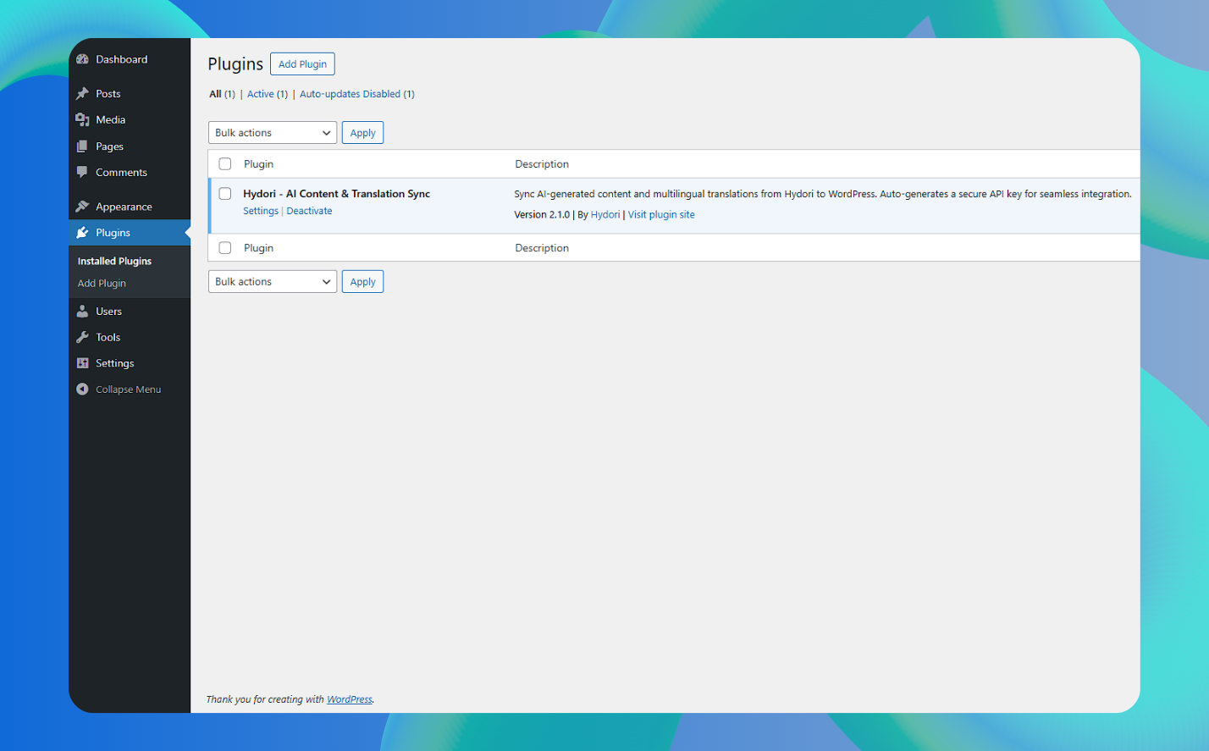Check the select-all box in table header
This screenshot has height=751, width=1209.
point(225,164)
